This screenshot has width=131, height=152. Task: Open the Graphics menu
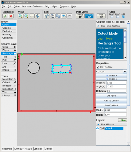click(64, 6)
